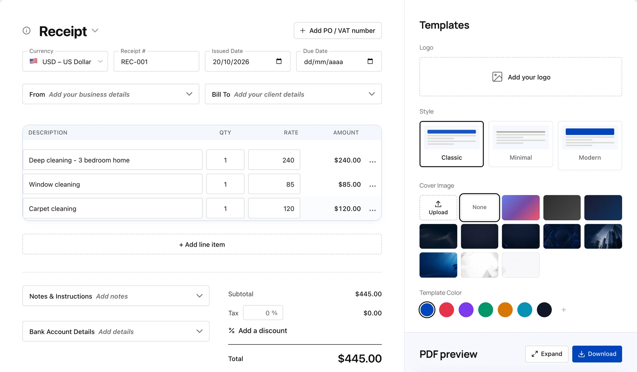Click the Add your logo upload area
637x372 pixels.
tap(521, 77)
